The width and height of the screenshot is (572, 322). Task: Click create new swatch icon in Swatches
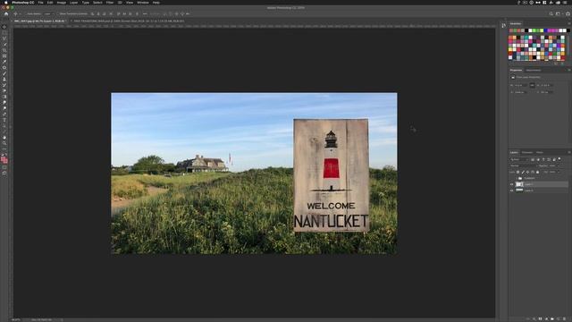(556, 64)
